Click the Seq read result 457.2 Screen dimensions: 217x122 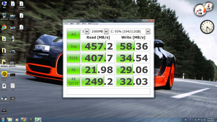click(98, 46)
